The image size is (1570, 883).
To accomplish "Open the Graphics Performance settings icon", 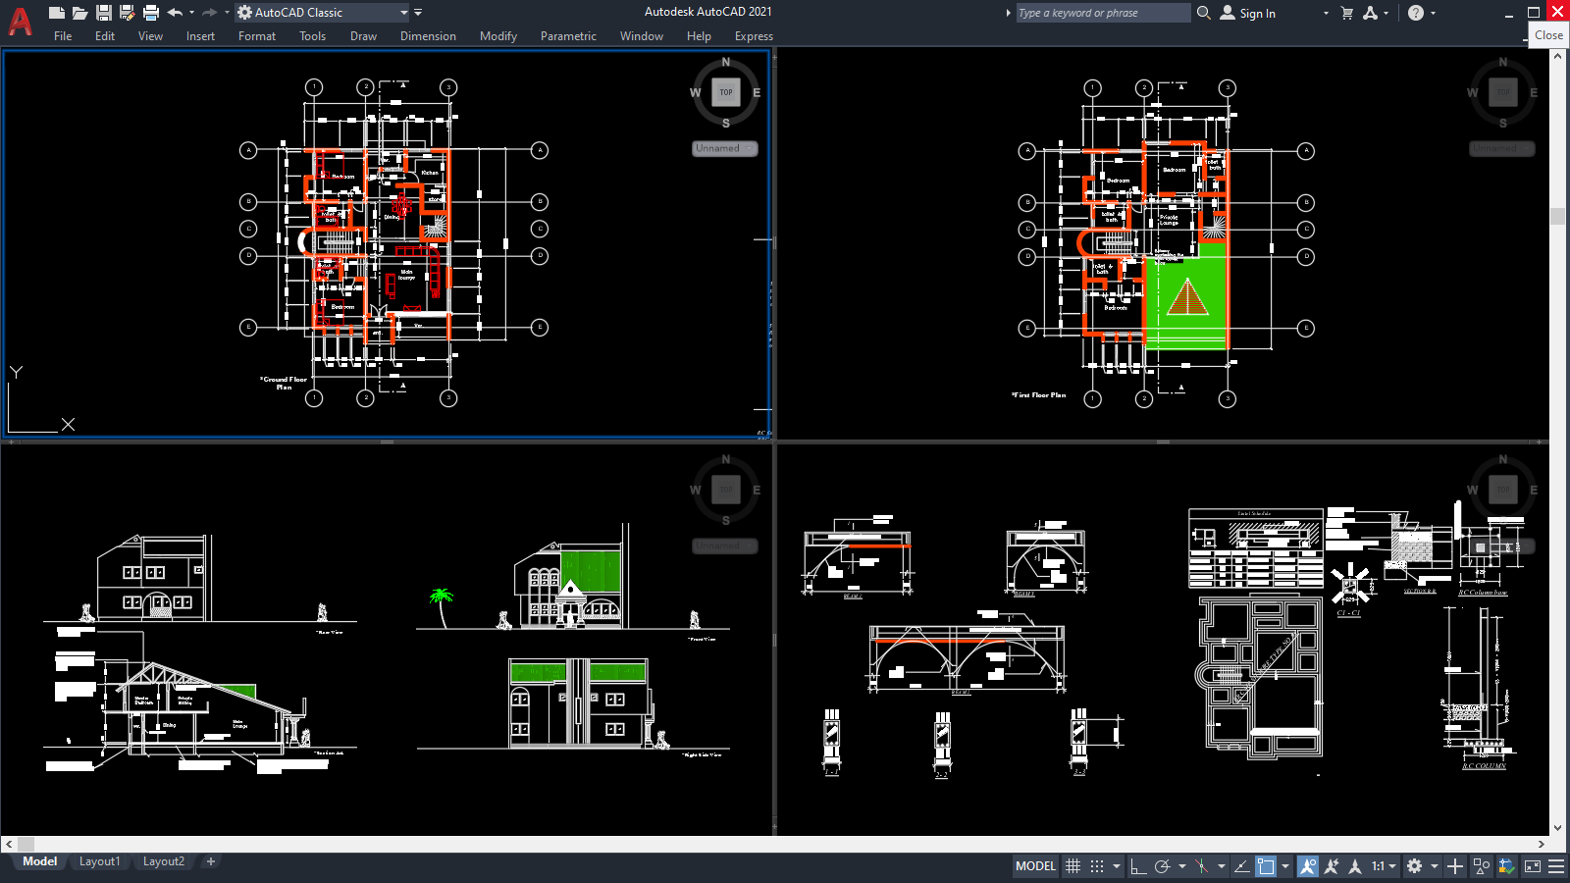I will [x=1506, y=865].
